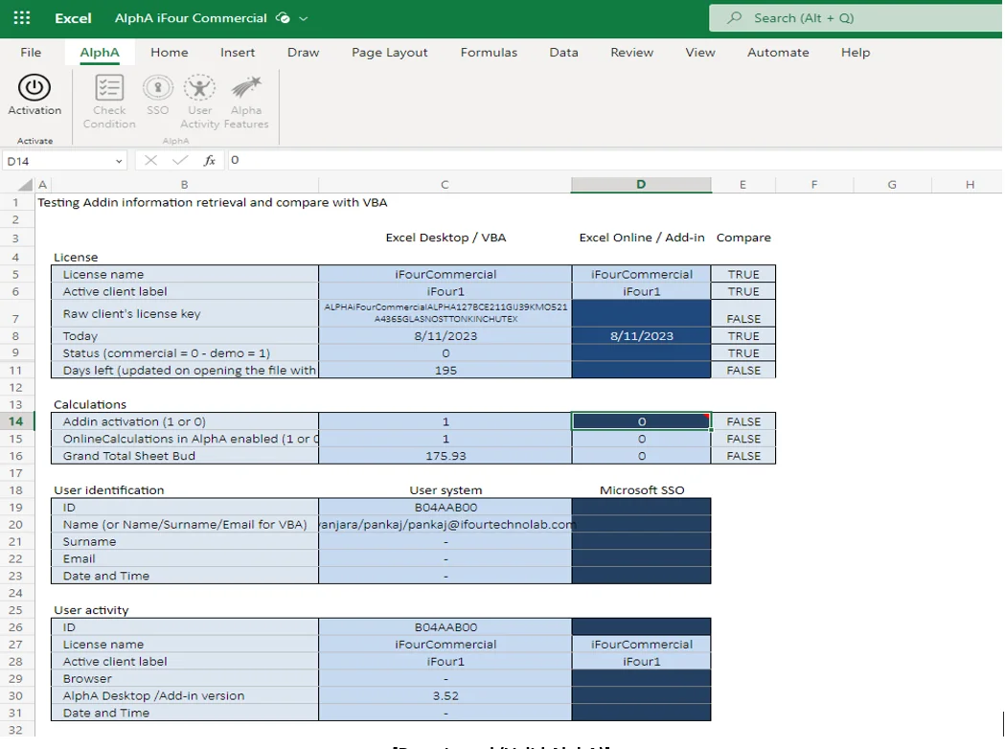The height and width of the screenshot is (749, 1005).
Task: Select the raw license key value cell
Action: click(x=445, y=313)
